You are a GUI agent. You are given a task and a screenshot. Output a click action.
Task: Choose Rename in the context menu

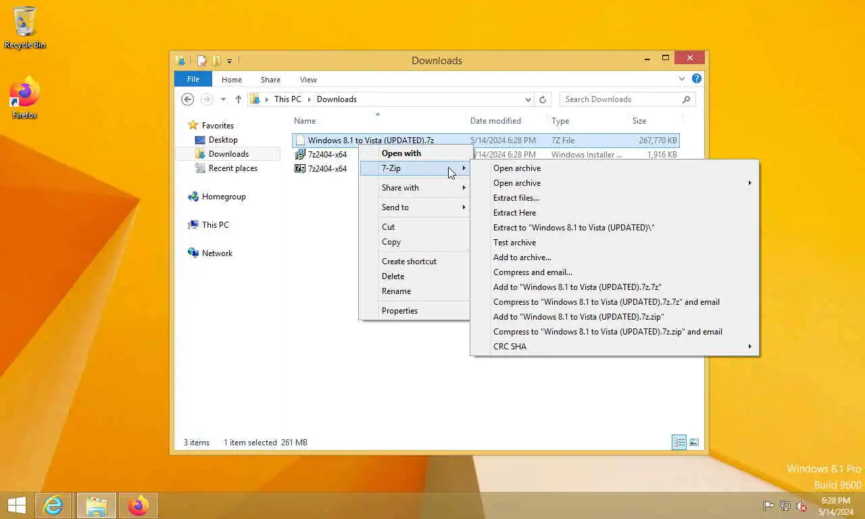click(x=414, y=291)
